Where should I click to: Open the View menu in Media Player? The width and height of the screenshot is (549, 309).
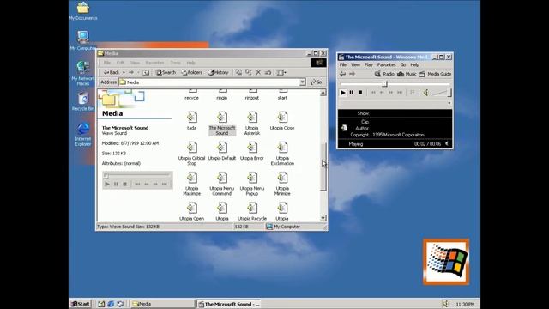tap(355, 65)
